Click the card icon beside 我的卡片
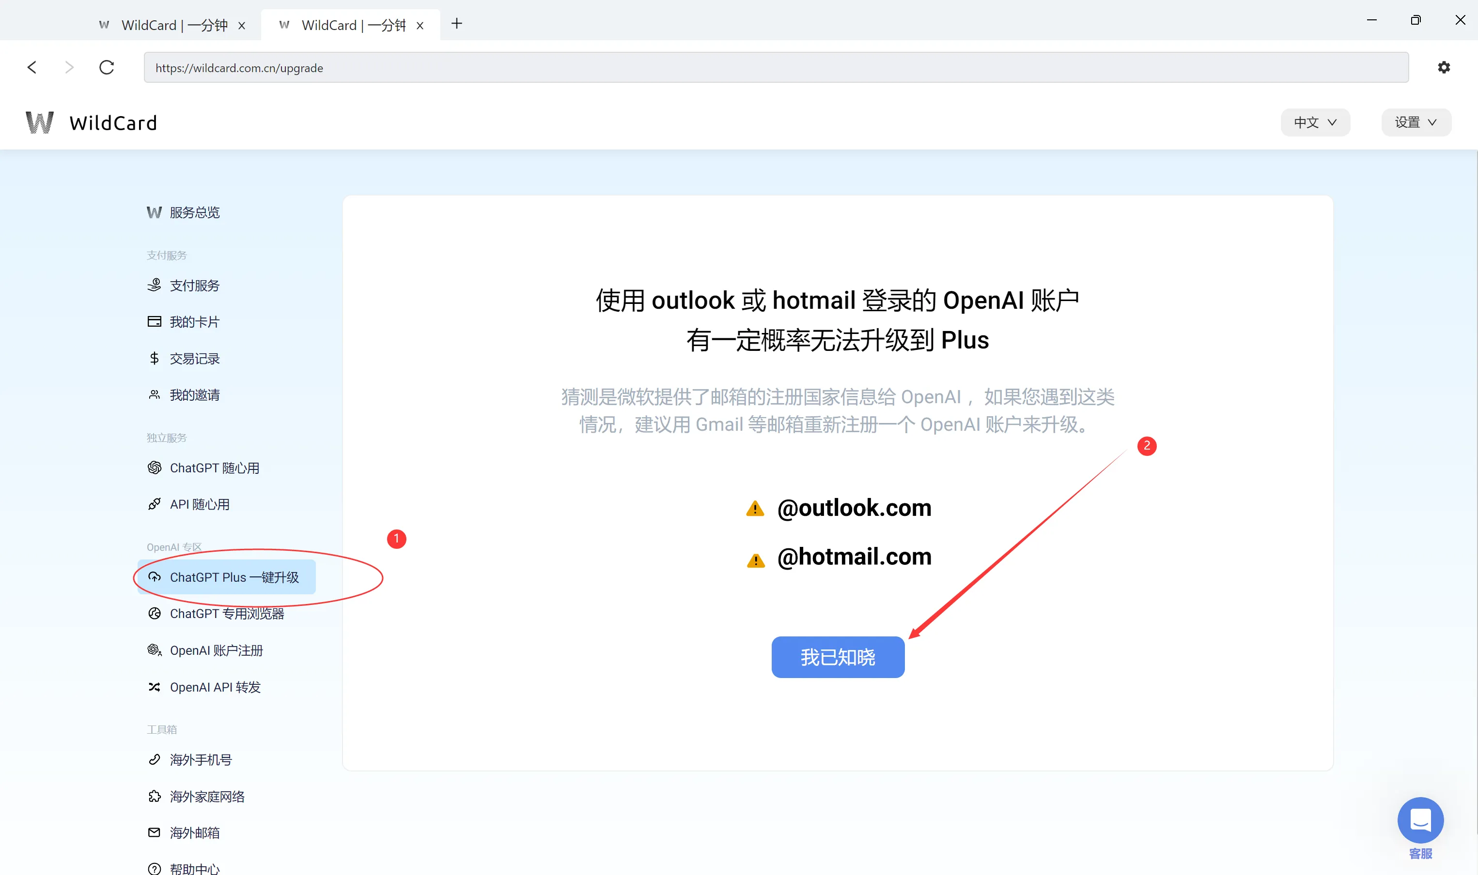The image size is (1478, 875). [154, 321]
